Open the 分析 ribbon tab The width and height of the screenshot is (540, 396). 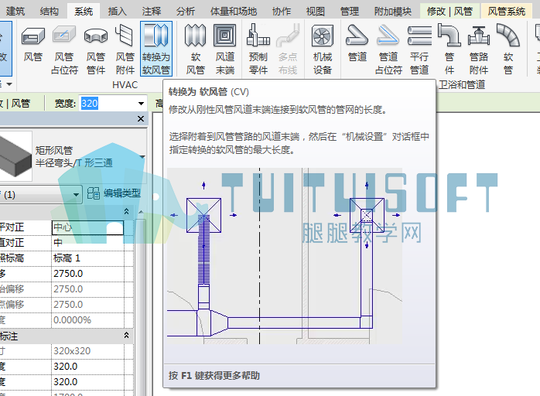[x=185, y=12]
